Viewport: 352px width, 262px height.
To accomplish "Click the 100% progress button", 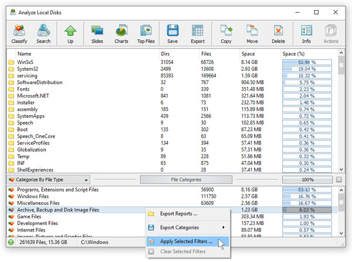I will tap(307, 180).
